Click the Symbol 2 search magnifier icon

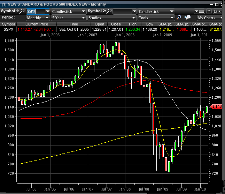point(109,11)
